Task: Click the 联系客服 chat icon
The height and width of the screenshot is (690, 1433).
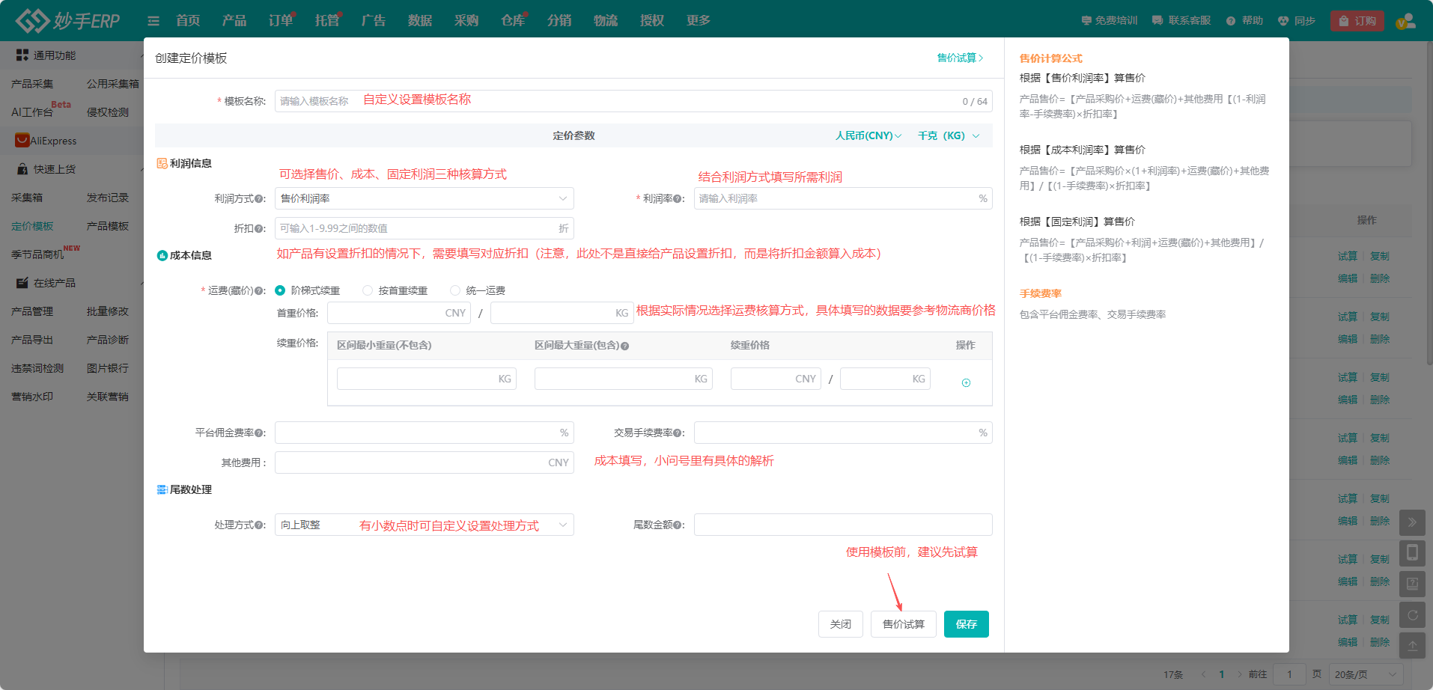Action: [1156, 20]
